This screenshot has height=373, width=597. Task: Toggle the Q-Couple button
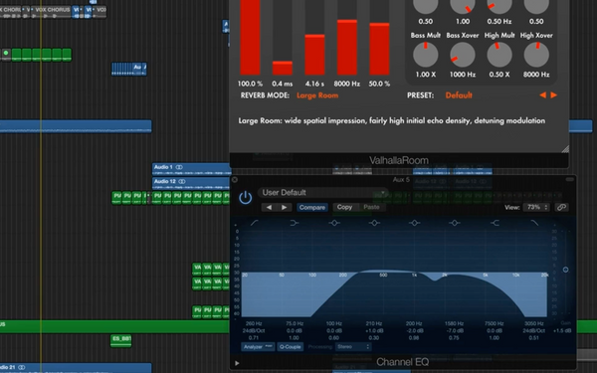(x=291, y=347)
